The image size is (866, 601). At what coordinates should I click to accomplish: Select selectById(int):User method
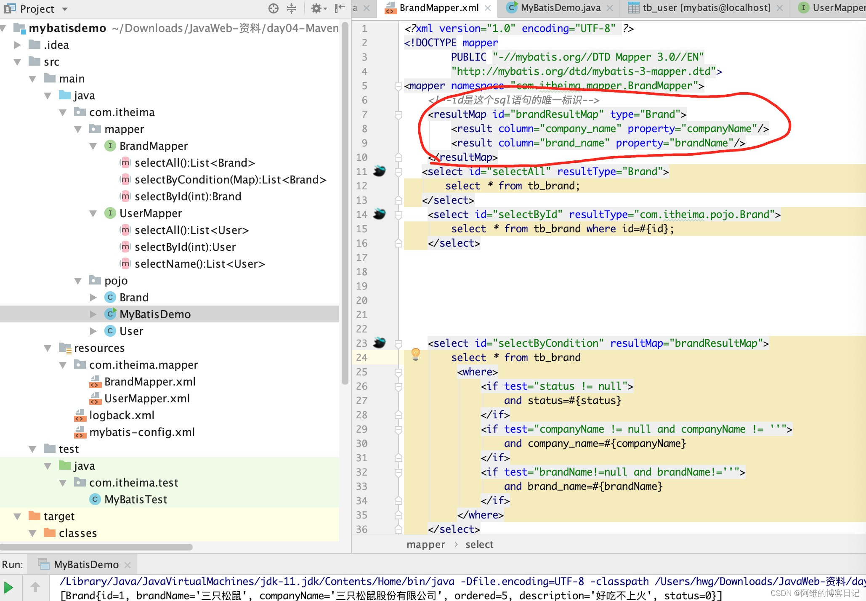pos(185,247)
